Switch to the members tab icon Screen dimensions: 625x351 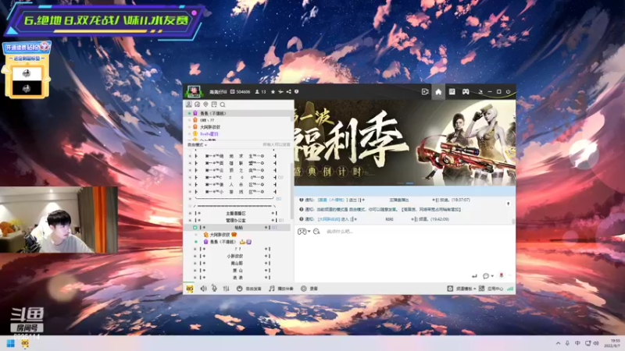tap(189, 105)
